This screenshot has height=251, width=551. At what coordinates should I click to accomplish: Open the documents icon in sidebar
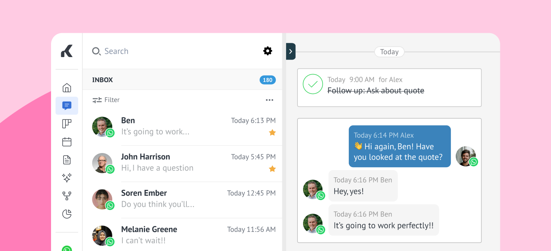pos(67,160)
